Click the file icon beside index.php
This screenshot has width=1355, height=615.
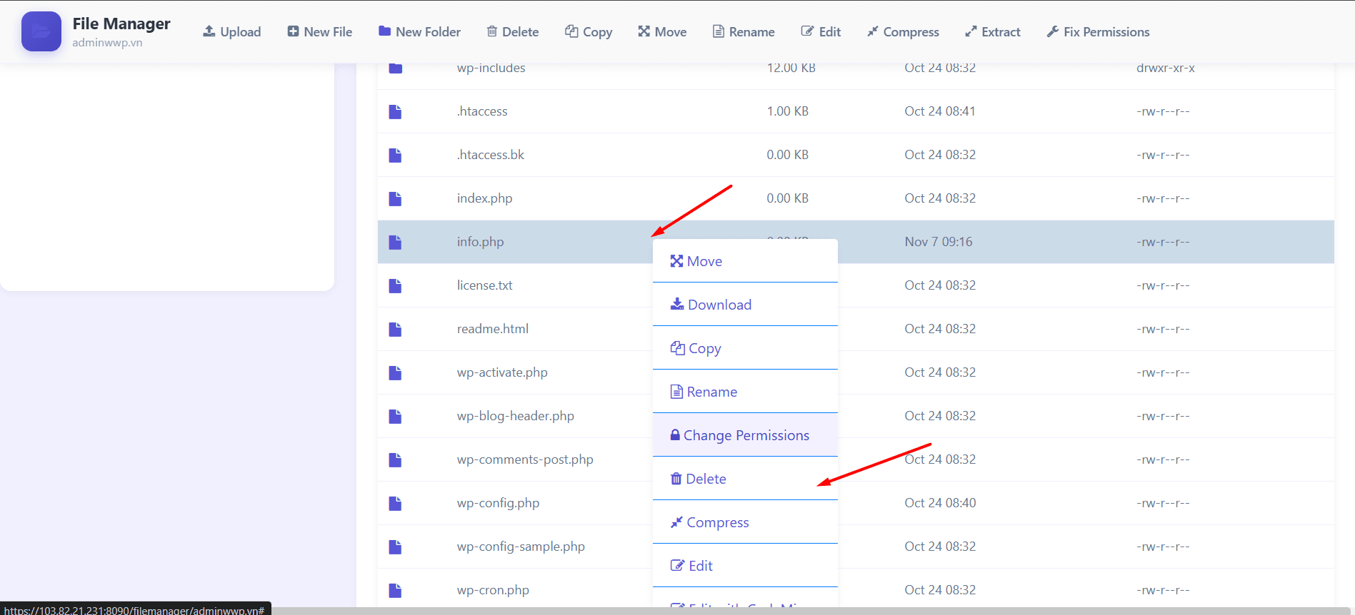(395, 198)
